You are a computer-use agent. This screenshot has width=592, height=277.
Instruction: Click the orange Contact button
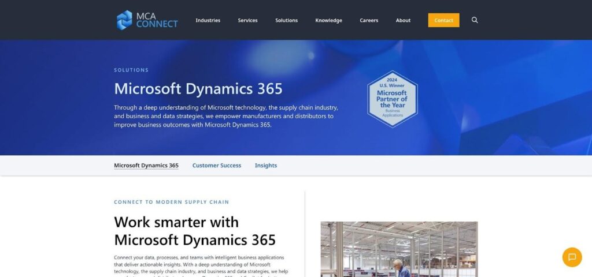pos(443,20)
